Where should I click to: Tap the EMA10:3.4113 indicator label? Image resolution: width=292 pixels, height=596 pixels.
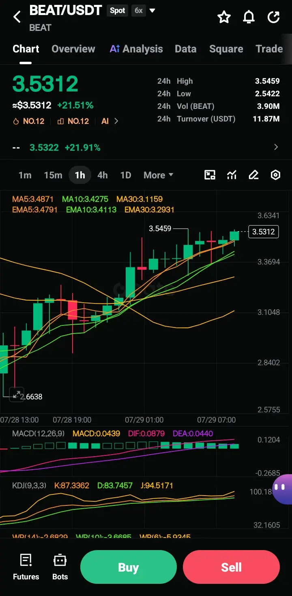91,210
